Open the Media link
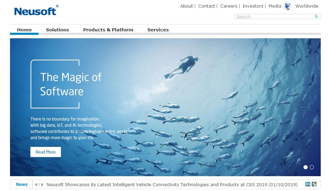Screen dimensions: 328x191 tap(275, 6)
